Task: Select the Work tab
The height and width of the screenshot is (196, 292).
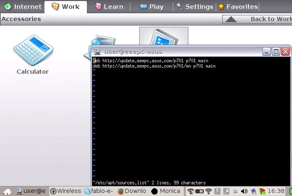Action: (65, 7)
